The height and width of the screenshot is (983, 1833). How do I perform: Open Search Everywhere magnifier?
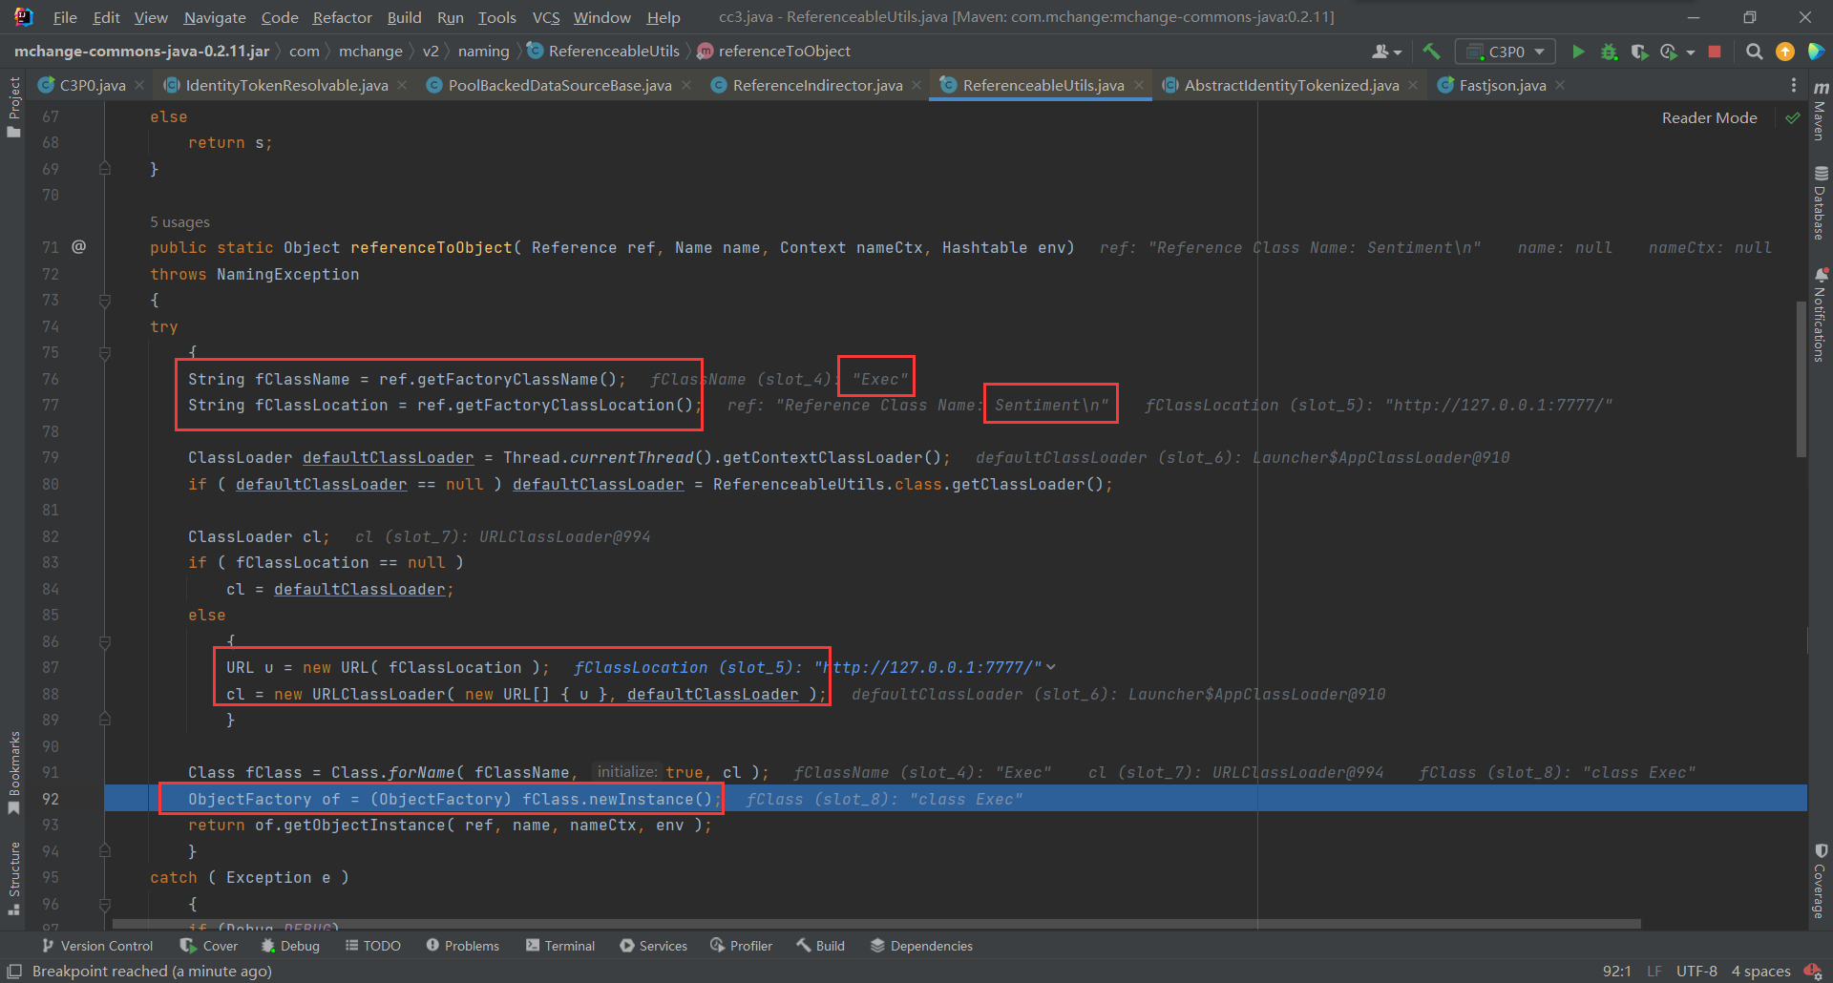(1754, 52)
